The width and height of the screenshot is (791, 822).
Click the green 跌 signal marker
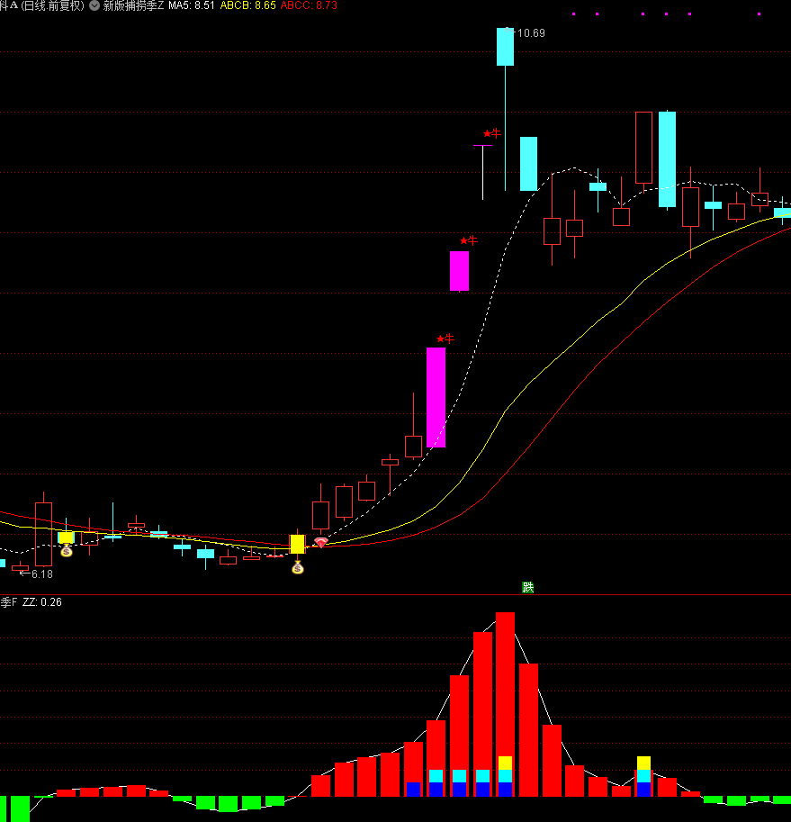[x=528, y=587]
